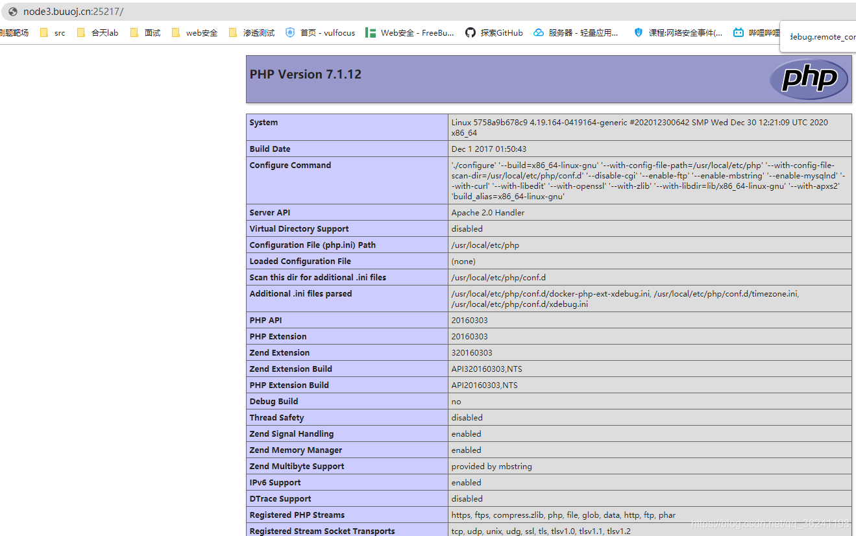Click the Server API label
This screenshot has height=536, width=856.
[x=270, y=213]
